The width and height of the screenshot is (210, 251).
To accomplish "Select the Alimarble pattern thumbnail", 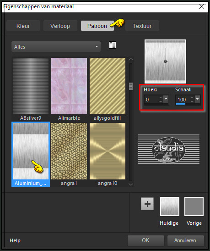I will tap(69, 86).
